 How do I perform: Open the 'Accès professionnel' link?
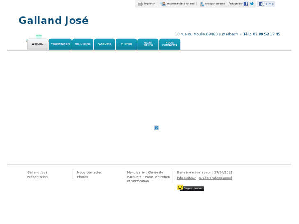(x=216, y=178)
